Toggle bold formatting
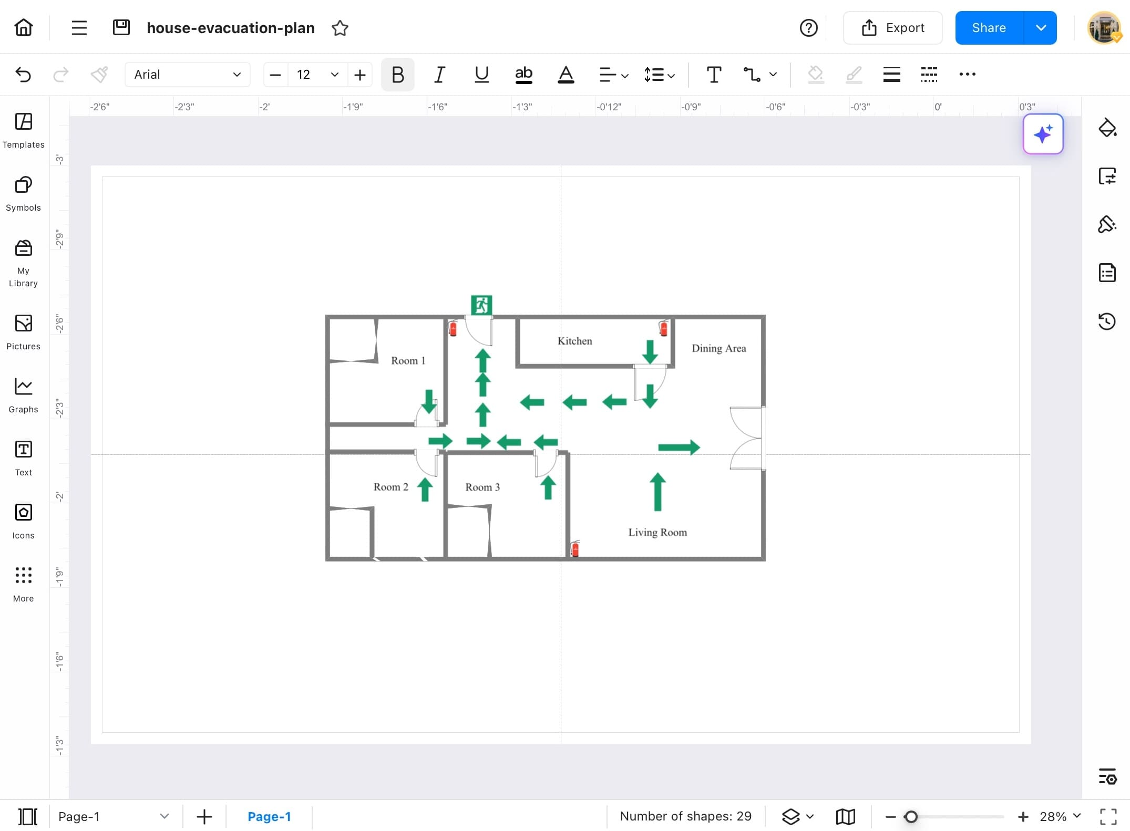This screenshot has height=831, width=1130. click(397, 75)
